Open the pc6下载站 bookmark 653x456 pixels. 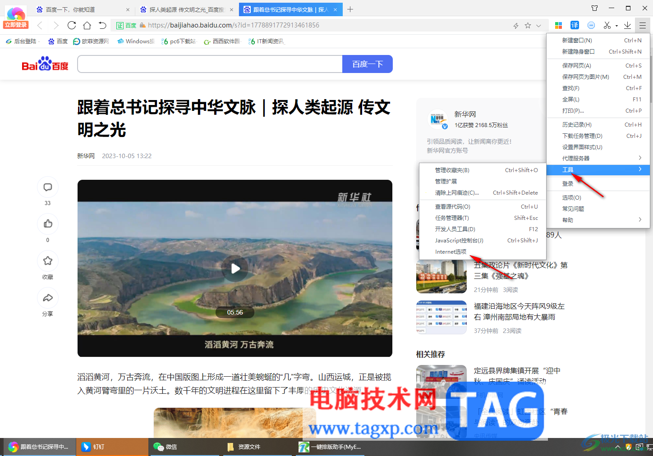[x=179, y=41]
